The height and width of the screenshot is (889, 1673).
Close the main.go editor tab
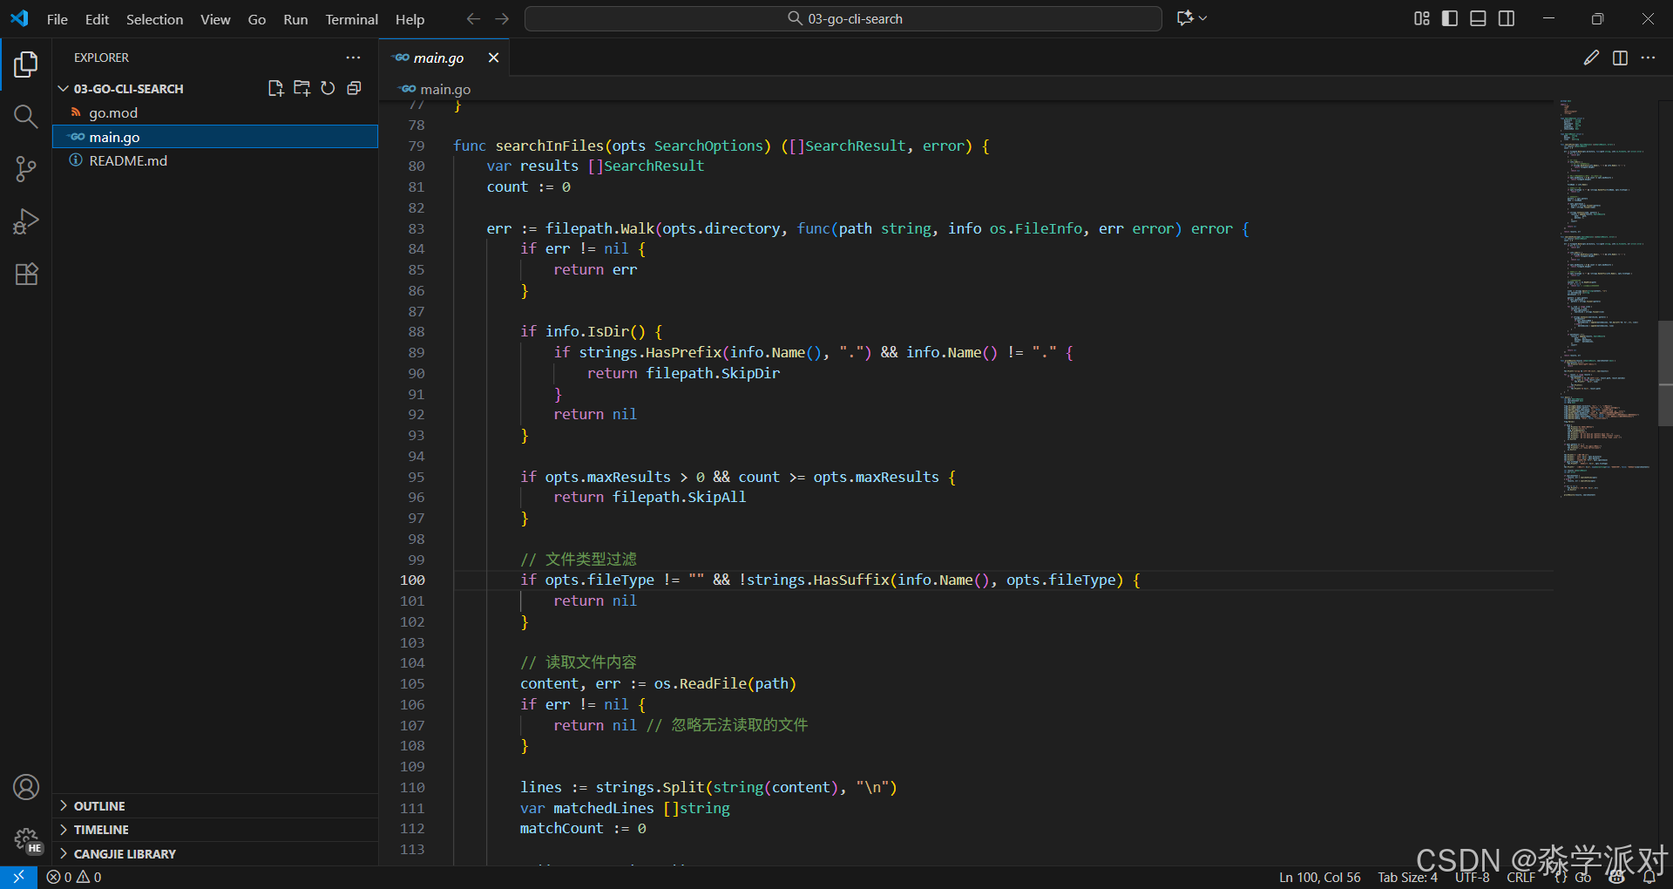(493, 58)
